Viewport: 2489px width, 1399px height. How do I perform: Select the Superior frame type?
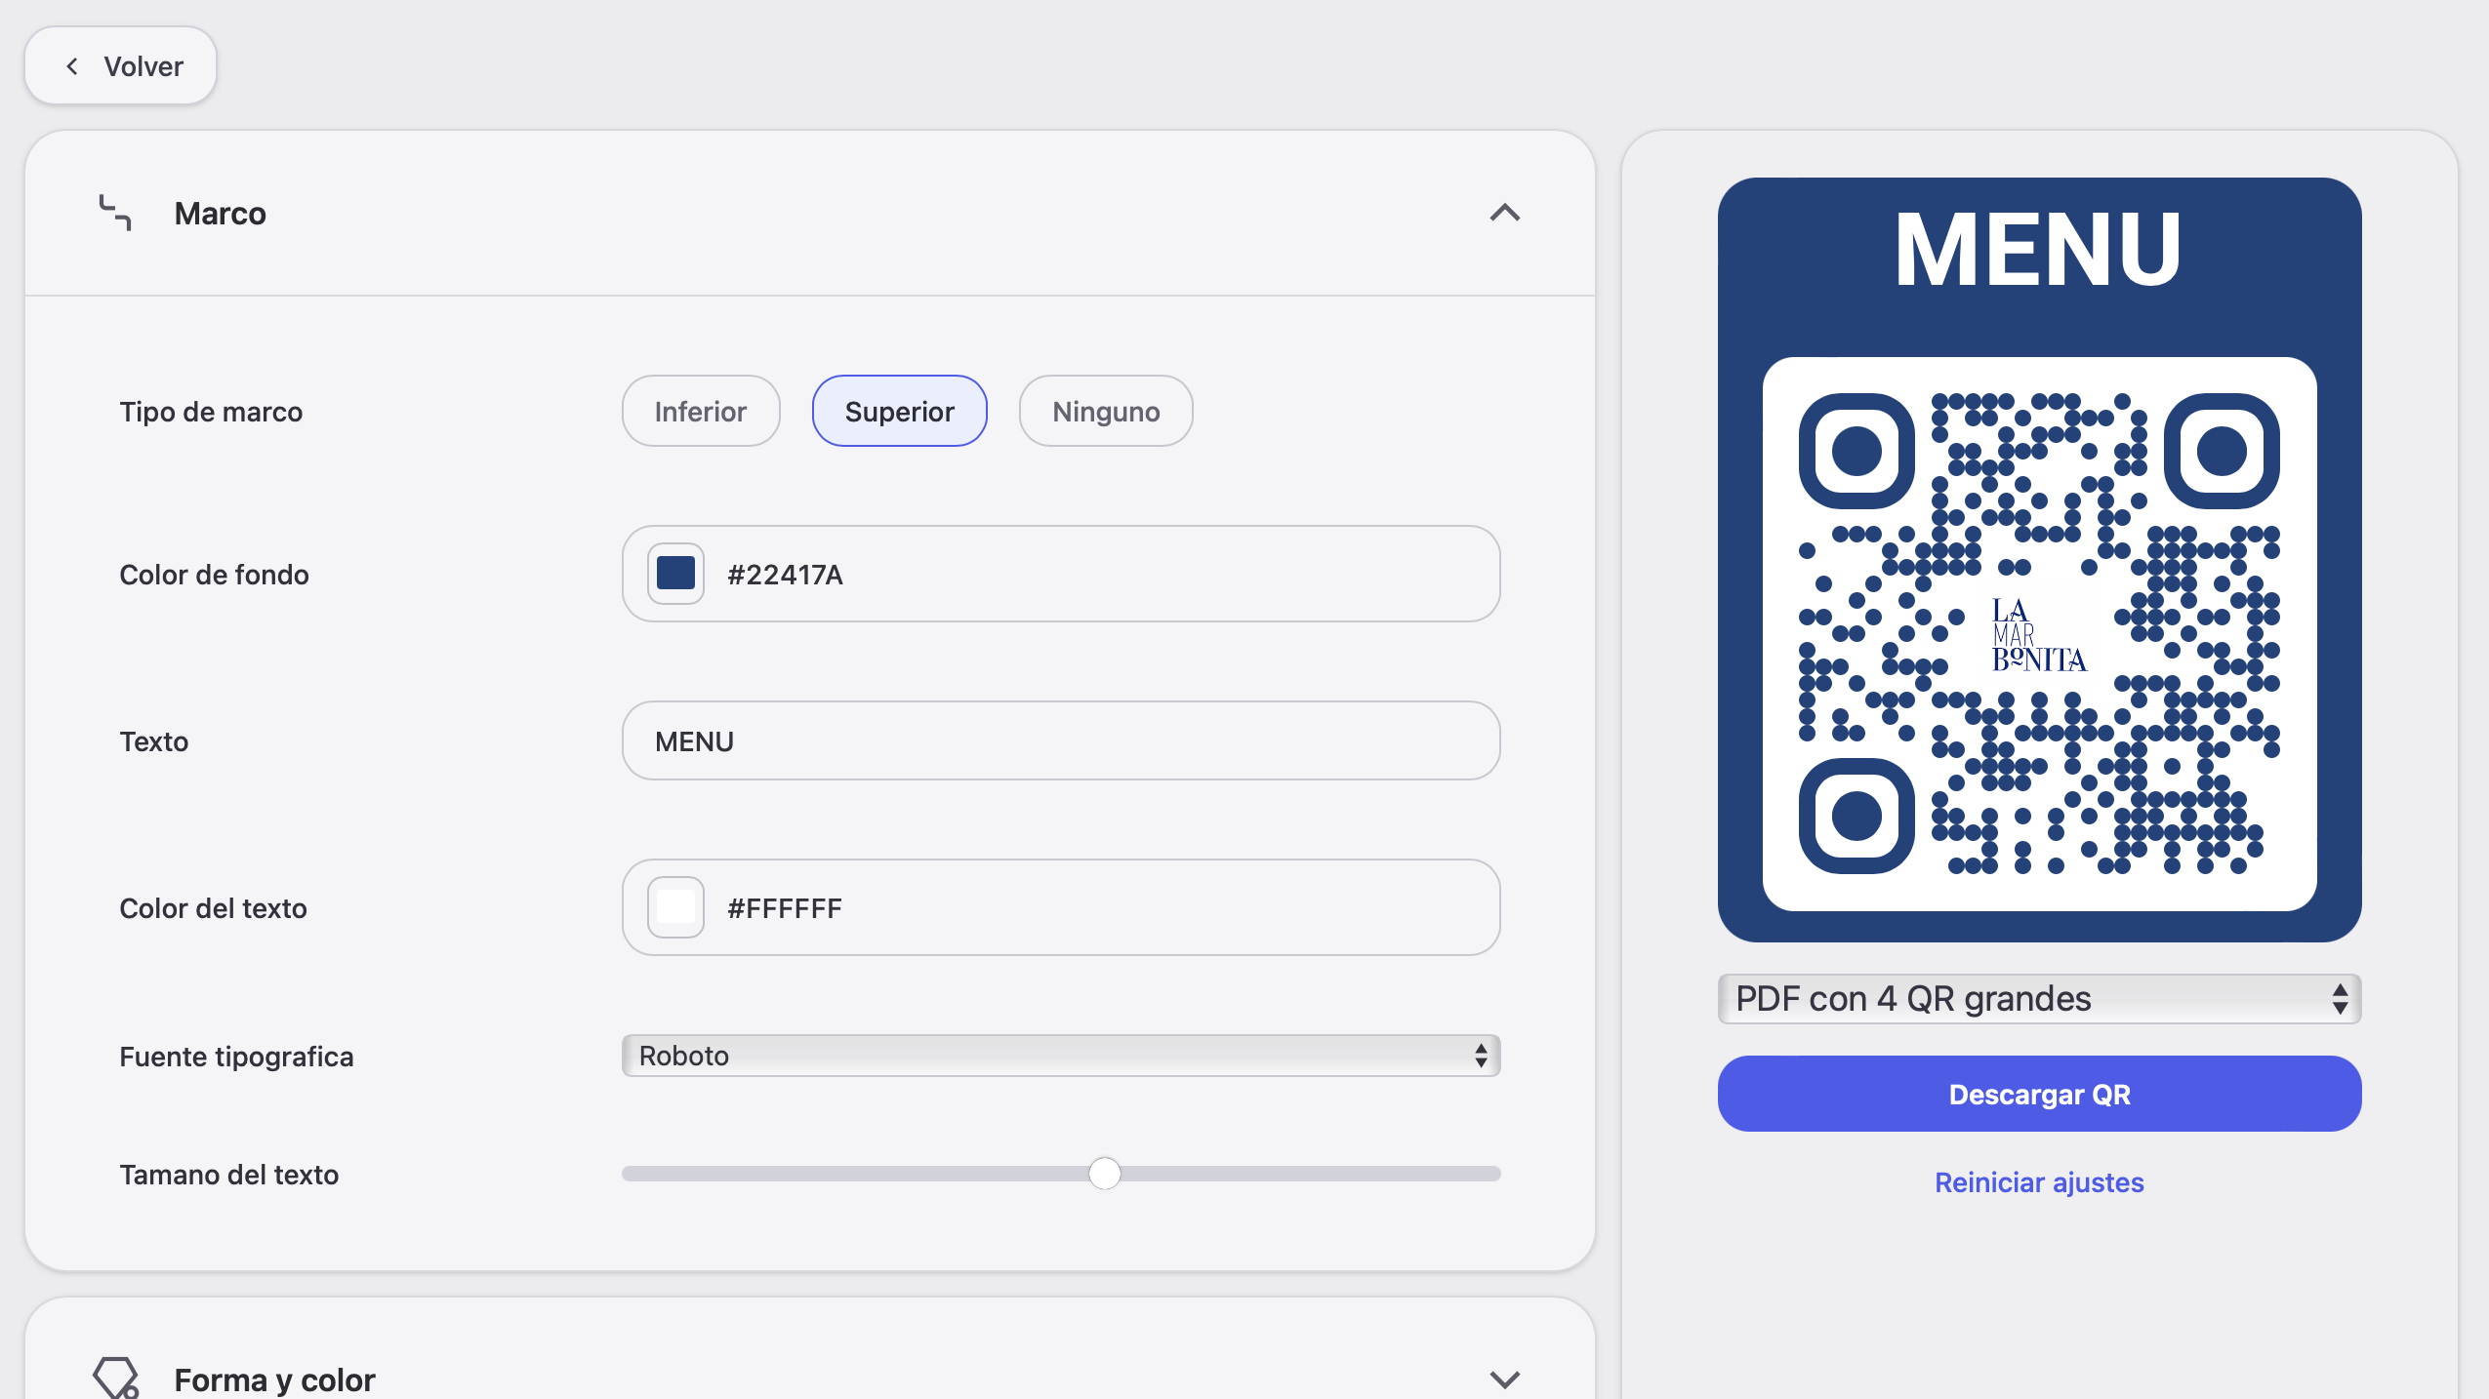coord(899,411)
